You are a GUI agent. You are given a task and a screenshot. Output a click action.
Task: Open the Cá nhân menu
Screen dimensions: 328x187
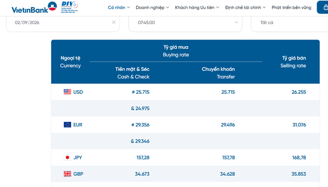pos(119,8)
